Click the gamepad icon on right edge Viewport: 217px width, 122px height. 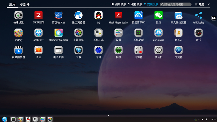click(214, 18)
